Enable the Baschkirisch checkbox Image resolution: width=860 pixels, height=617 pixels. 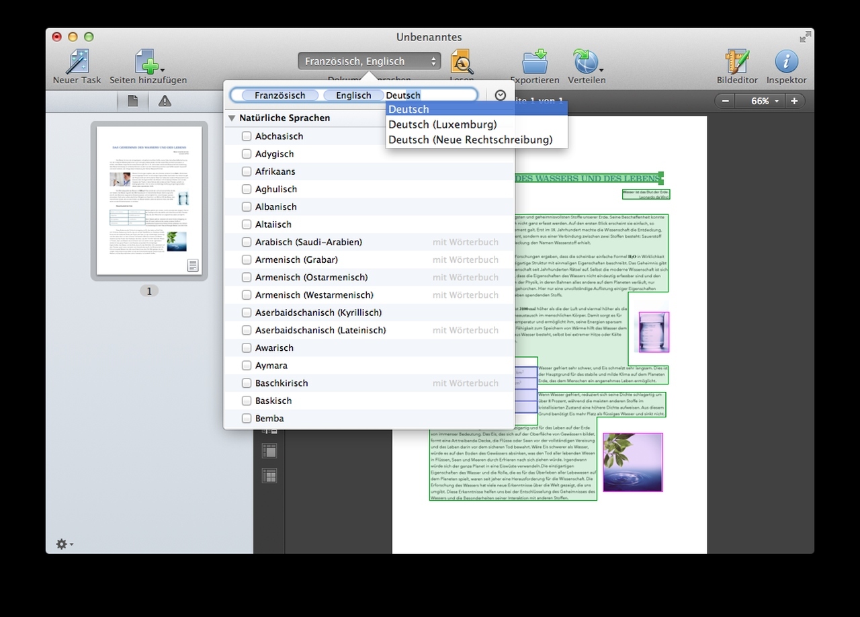pos(247,383)
